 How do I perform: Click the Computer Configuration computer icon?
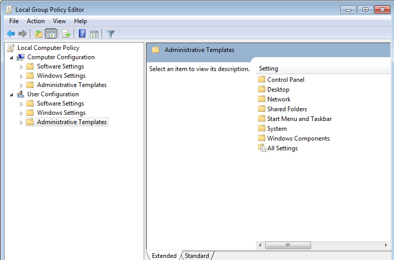point(21,57)
